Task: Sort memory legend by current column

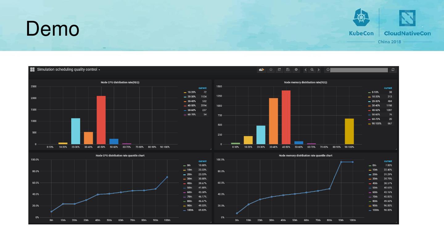Action: tap(388, 88)
